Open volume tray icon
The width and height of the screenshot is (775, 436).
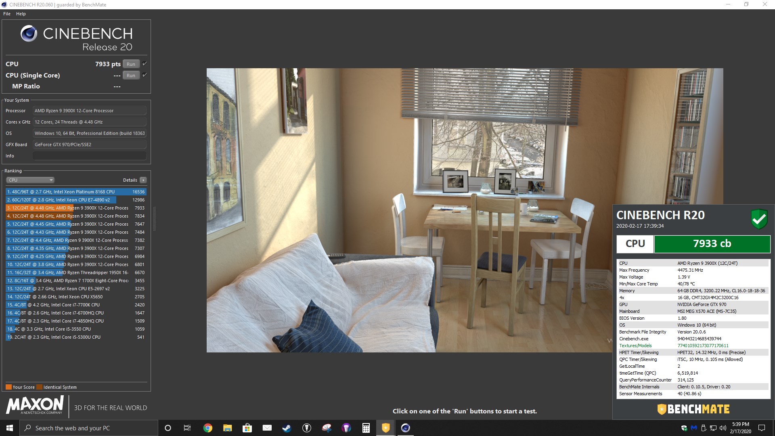pyautogui.click(x=723, y=428)
